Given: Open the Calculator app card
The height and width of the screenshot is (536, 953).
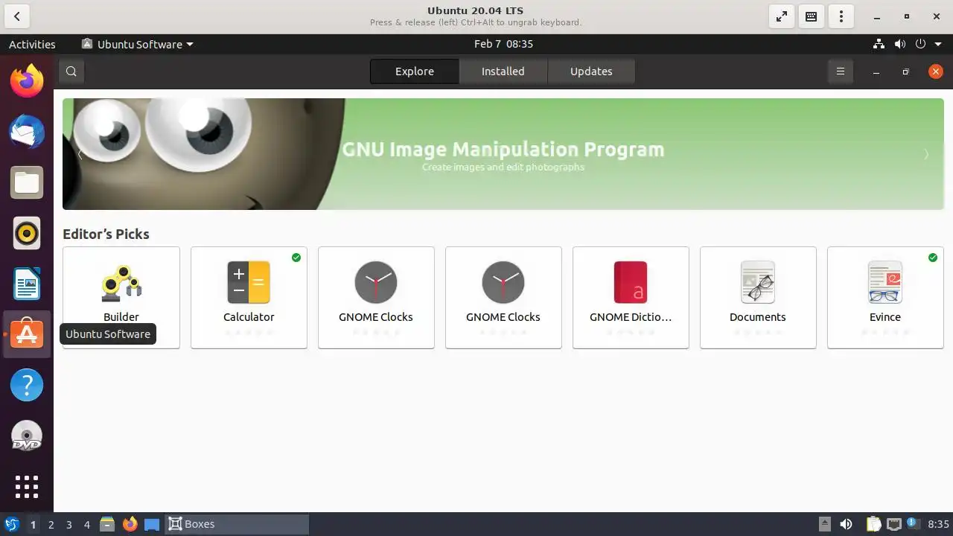Looking at the screenshot, I should [249, 297].
